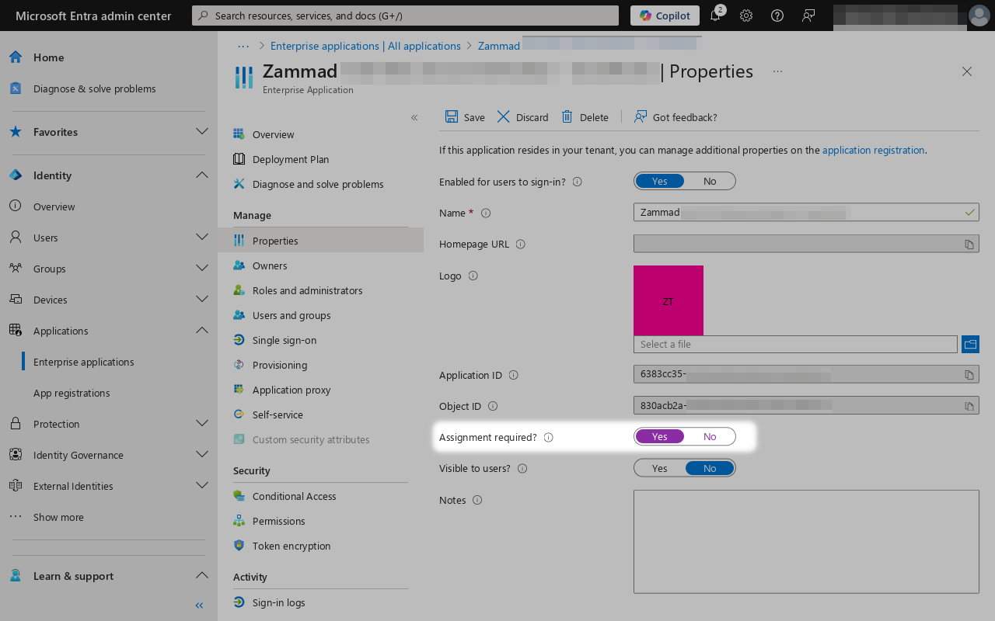Open the help question mark icon

(777, 16)
